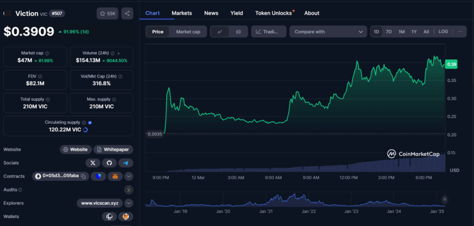This screenshot has width=474, height=226.
Task: Open the Chart tab
Action: [153, 13]
